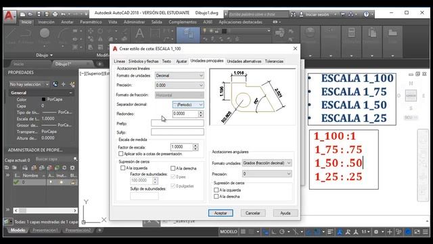
Task: Expand the Dibujo ribbon panel arrow
Action: (x=51, y=56)
